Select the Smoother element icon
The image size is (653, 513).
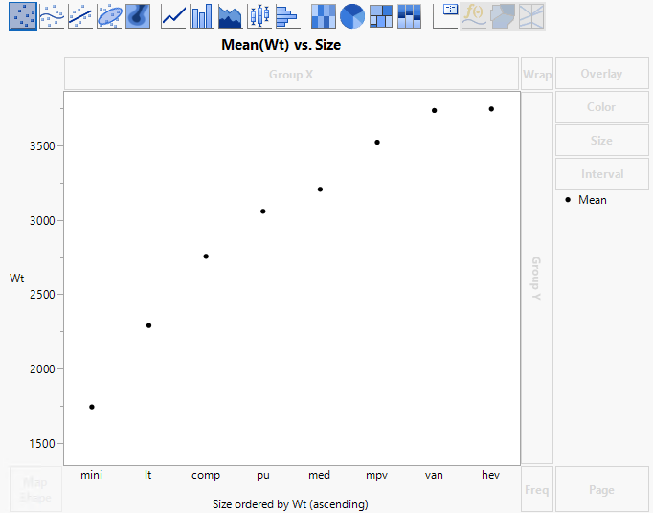pos(52,16)
